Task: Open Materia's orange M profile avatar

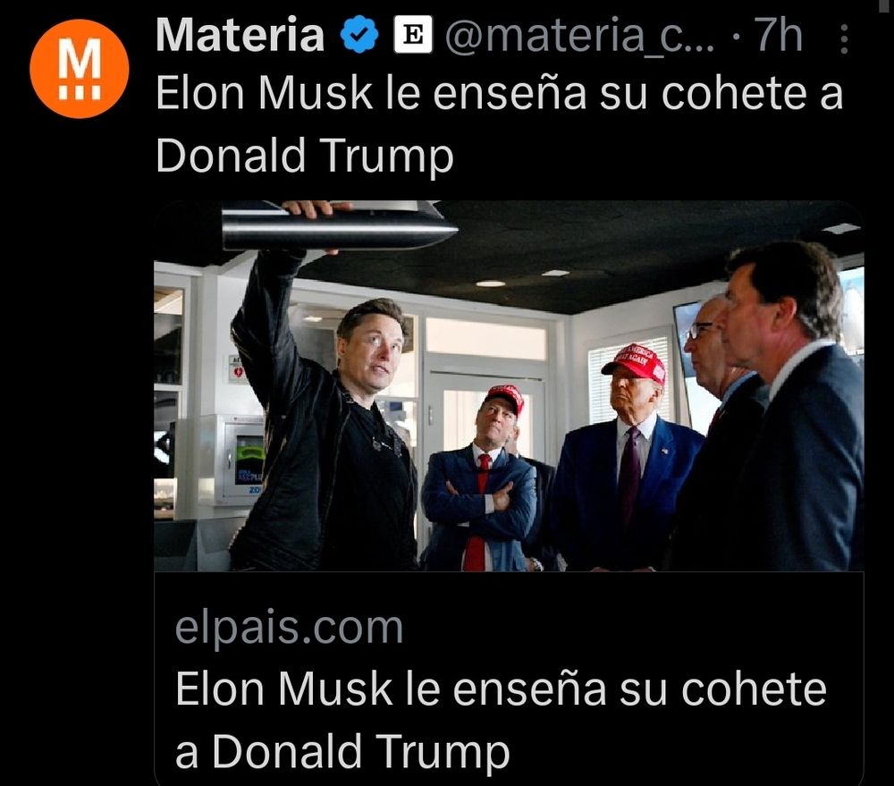Action: tap(80, 69)
